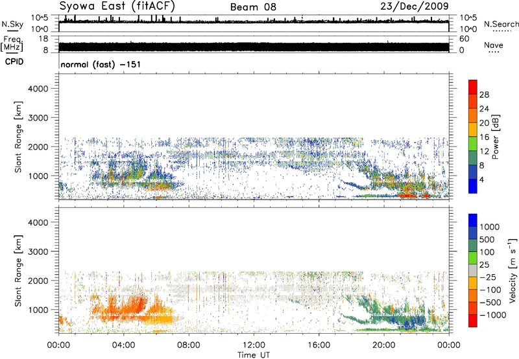Select the '24' power colorbar label

484,109
